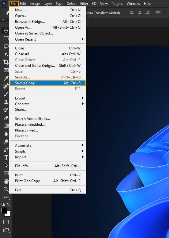The image size is (169, 238).
Task: Select the Move tool
Action: pyautogui.click(x=6, y=31)
